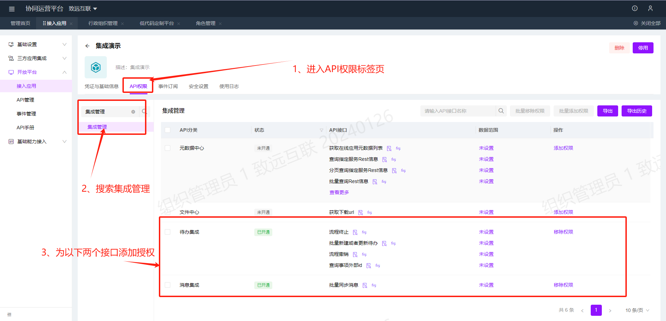Click the back arrow beside 集成演示

[x=87, y=46]
